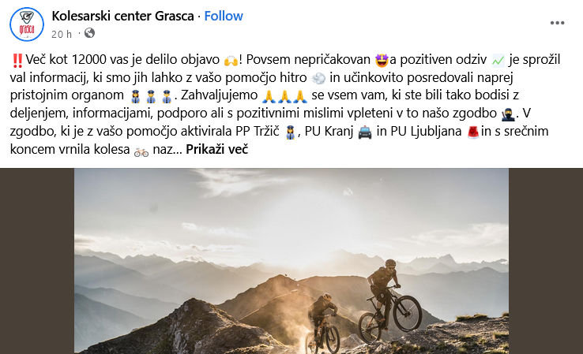
Task: Expand post text with Prikaži več
Action: (216, 149)
